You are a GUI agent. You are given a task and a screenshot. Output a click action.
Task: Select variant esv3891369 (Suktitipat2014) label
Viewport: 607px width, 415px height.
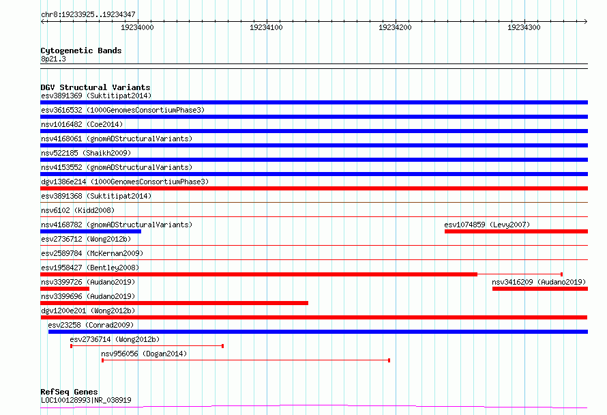point(96,96)
